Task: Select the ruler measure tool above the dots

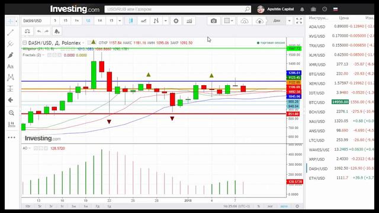Action: (11, 124)
